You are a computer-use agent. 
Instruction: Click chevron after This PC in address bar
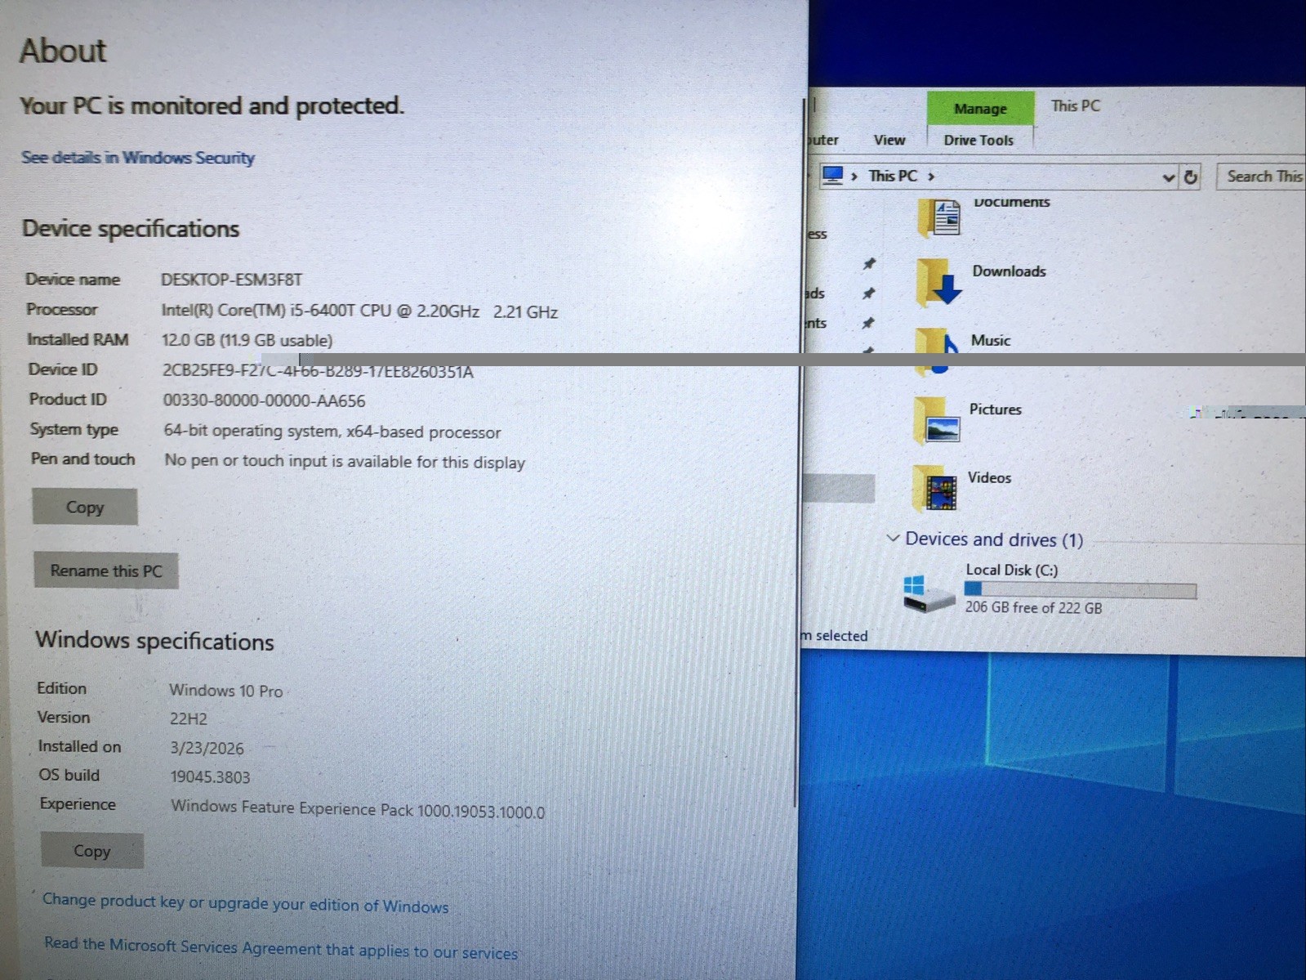point(931,177)
